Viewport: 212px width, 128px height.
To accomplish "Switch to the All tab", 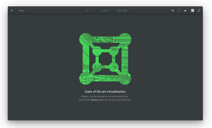I will [x=88, y=10].
